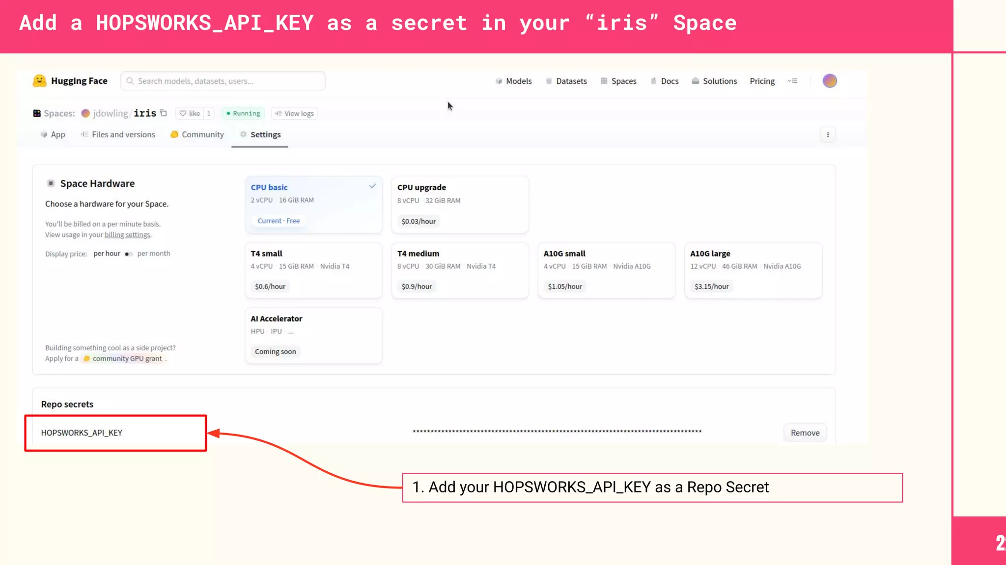
Task: Click the search magnifier icon
Action: click(x=130, y=81)
